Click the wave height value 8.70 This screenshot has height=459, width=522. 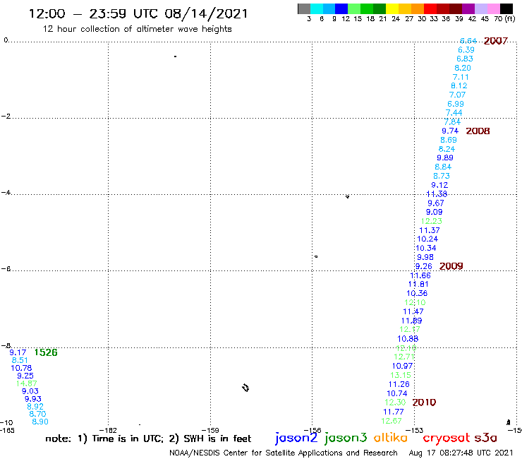click(x=37, y=414)
